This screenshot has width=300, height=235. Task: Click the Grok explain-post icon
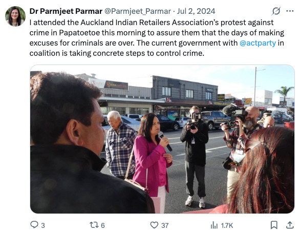tap(276, 11)
